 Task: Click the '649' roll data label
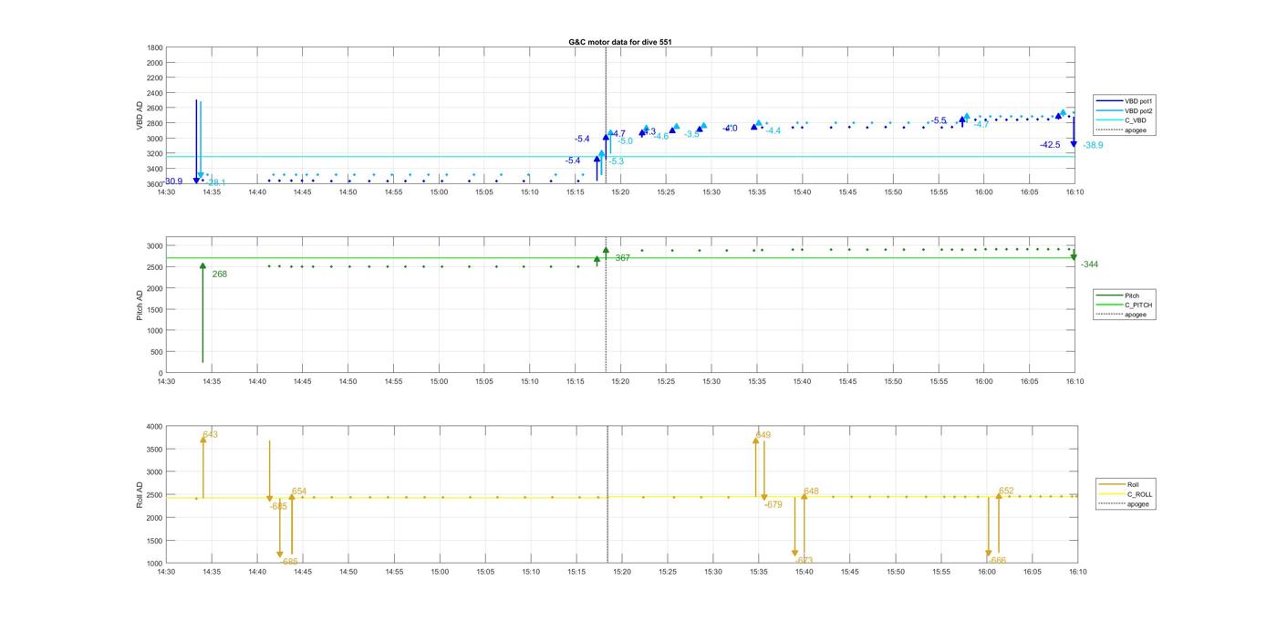tap(763, 435)
